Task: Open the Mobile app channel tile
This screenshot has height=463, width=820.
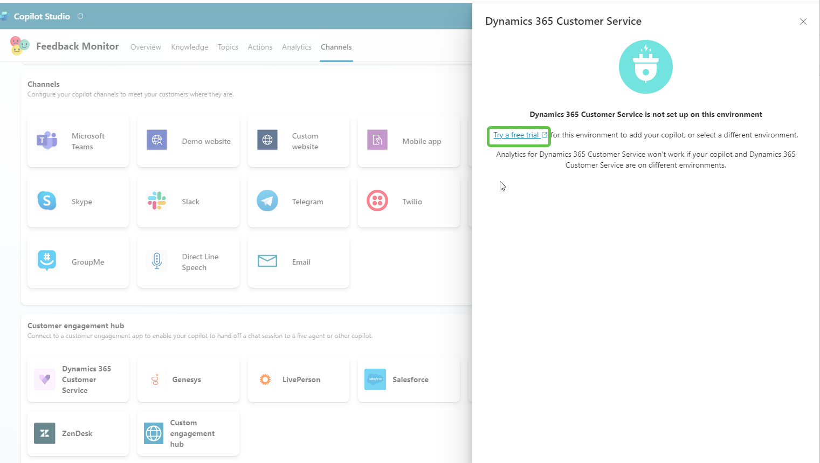Action: [x=408, y=141]
